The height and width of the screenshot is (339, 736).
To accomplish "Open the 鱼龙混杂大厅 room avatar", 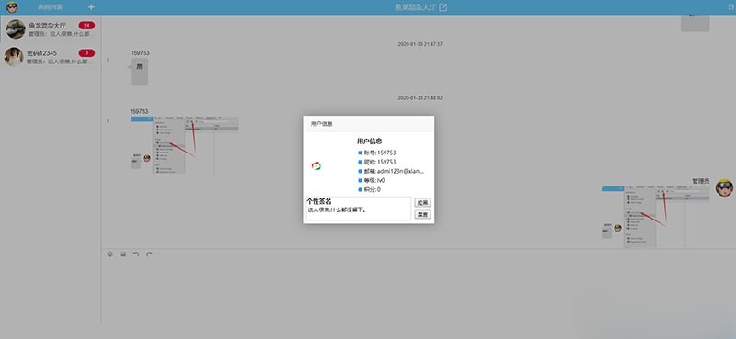I will coord(16,29).
